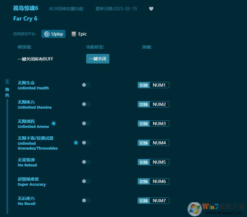The width and height of the screenshot is (247, 217).
Task: Click the NUM3 hotkey field
Action: [x=159, y=123]
